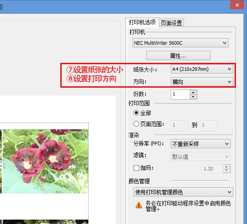Click the 属性... button
Viewport: 247px width, 224px height.
click(x=178, y=55)
